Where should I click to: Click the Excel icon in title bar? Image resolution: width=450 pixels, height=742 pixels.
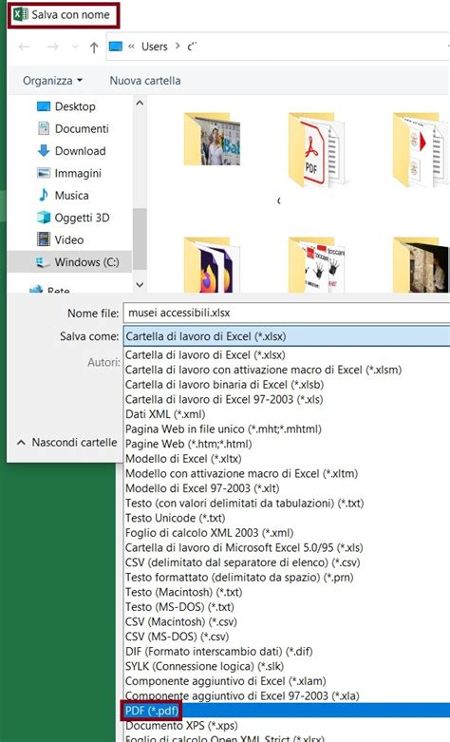(x=20, y=14)
